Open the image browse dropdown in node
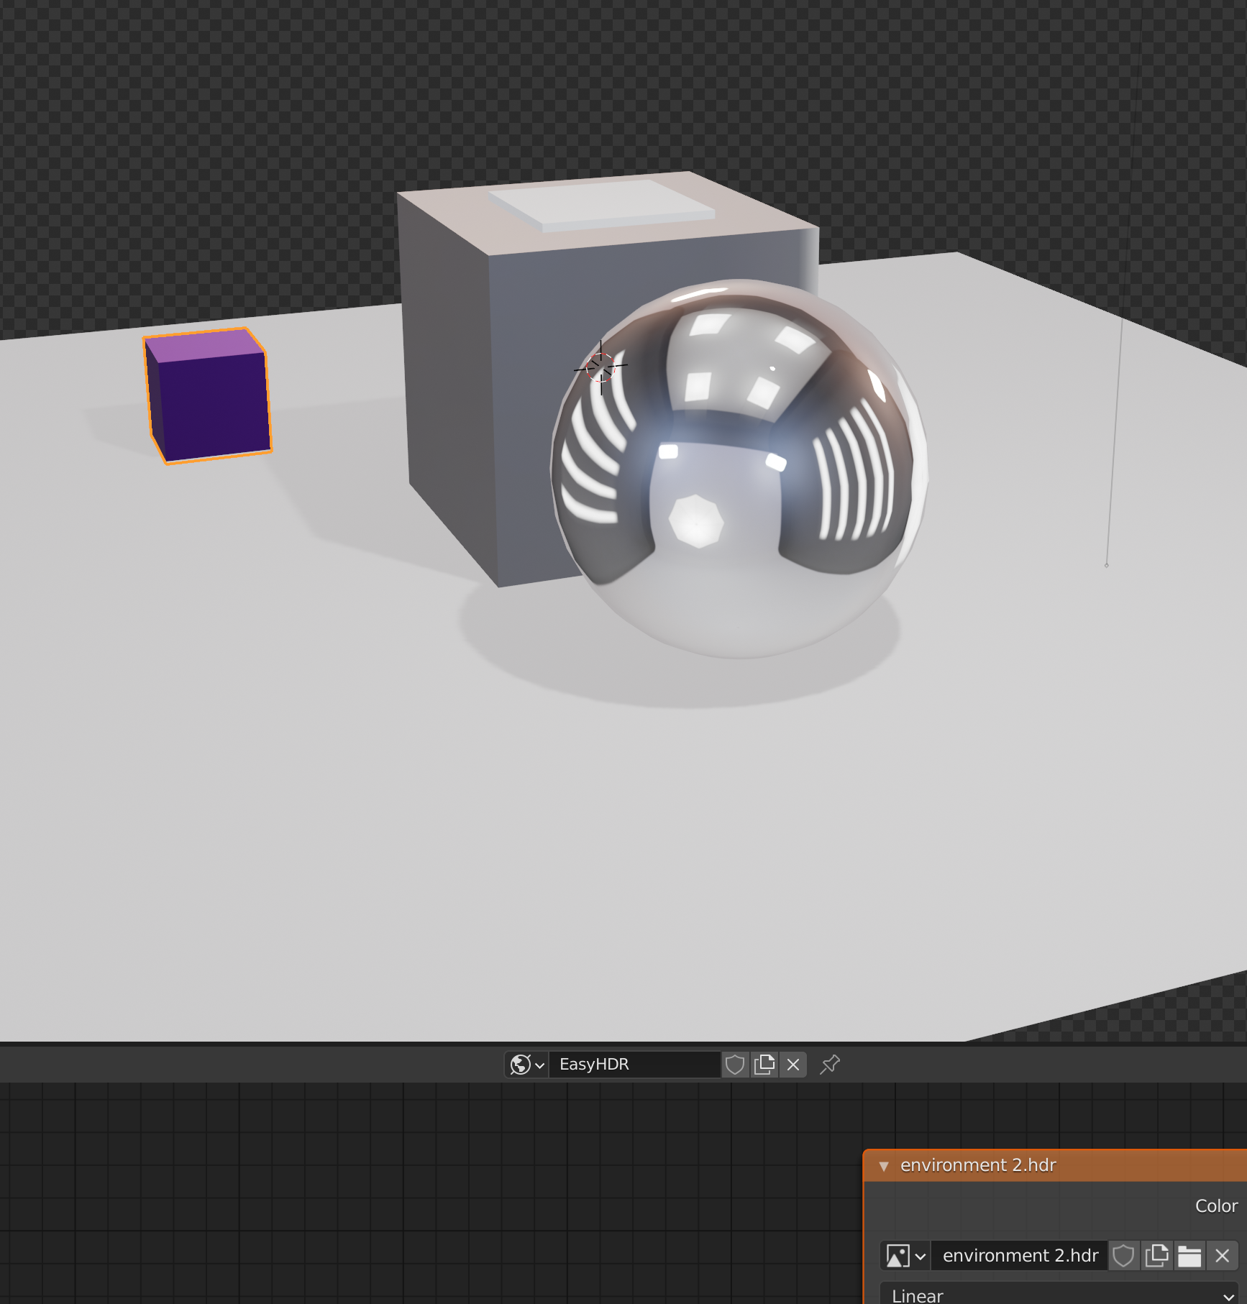 905,1256
